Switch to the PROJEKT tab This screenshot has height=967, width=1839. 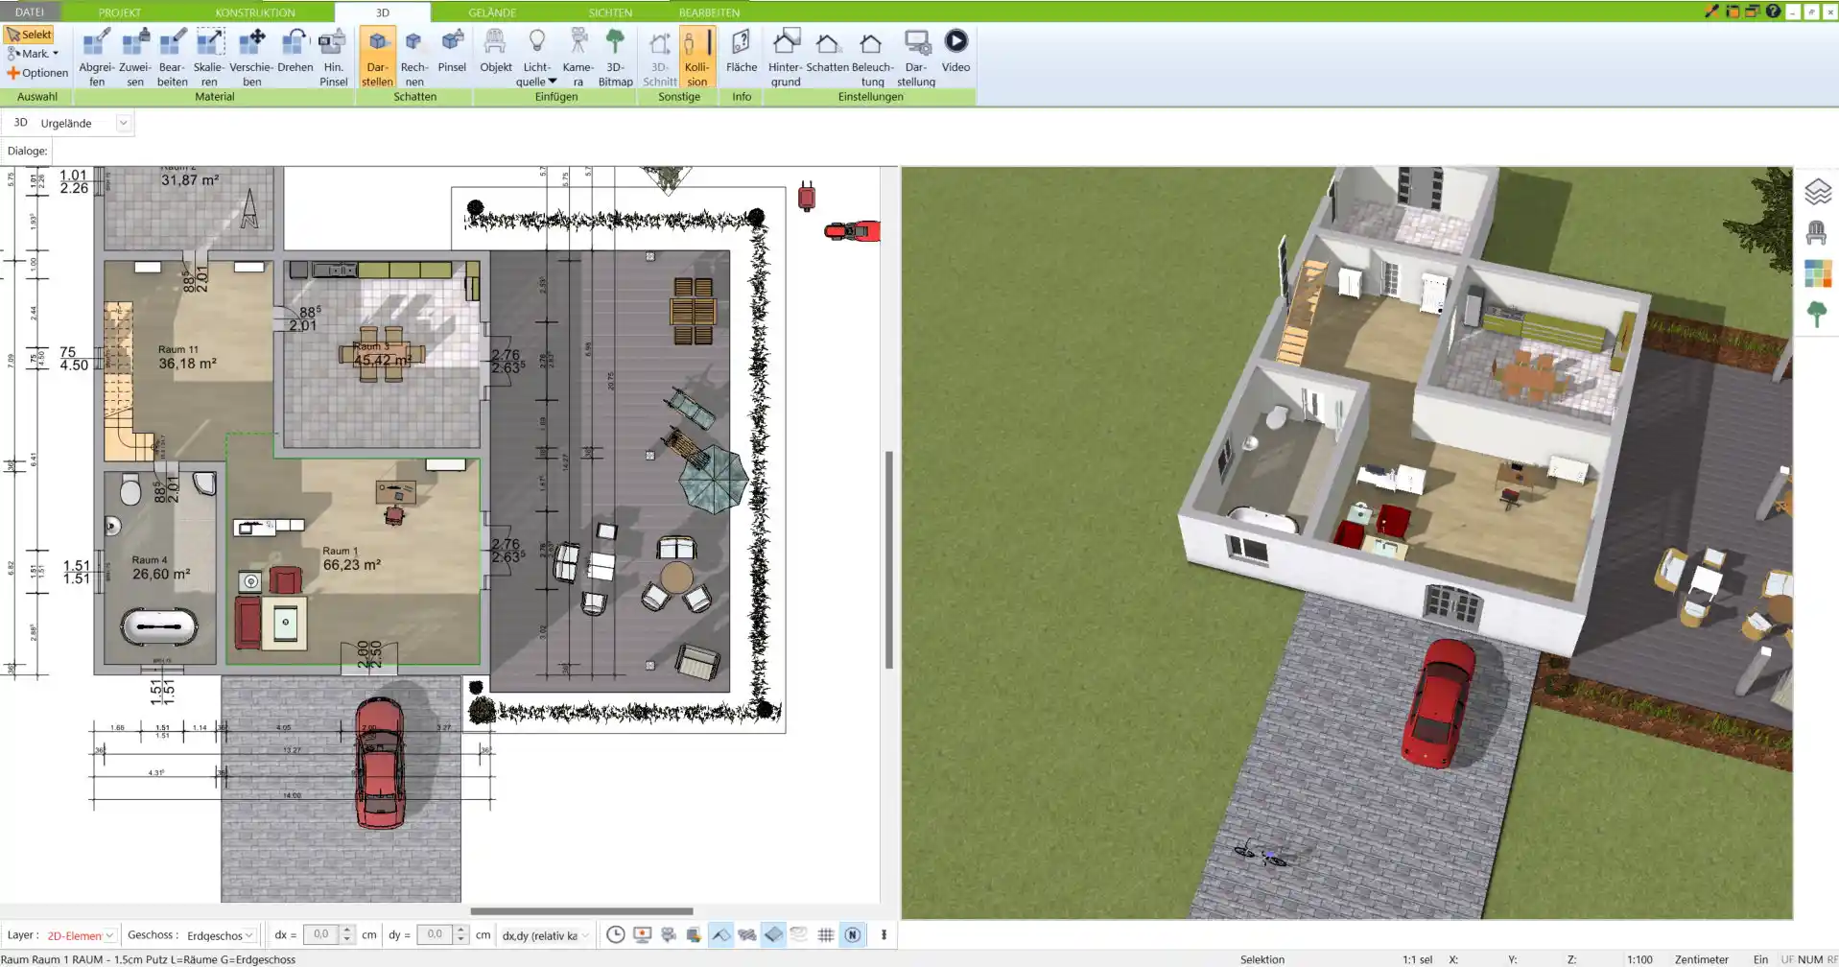(x=120, y=12)
